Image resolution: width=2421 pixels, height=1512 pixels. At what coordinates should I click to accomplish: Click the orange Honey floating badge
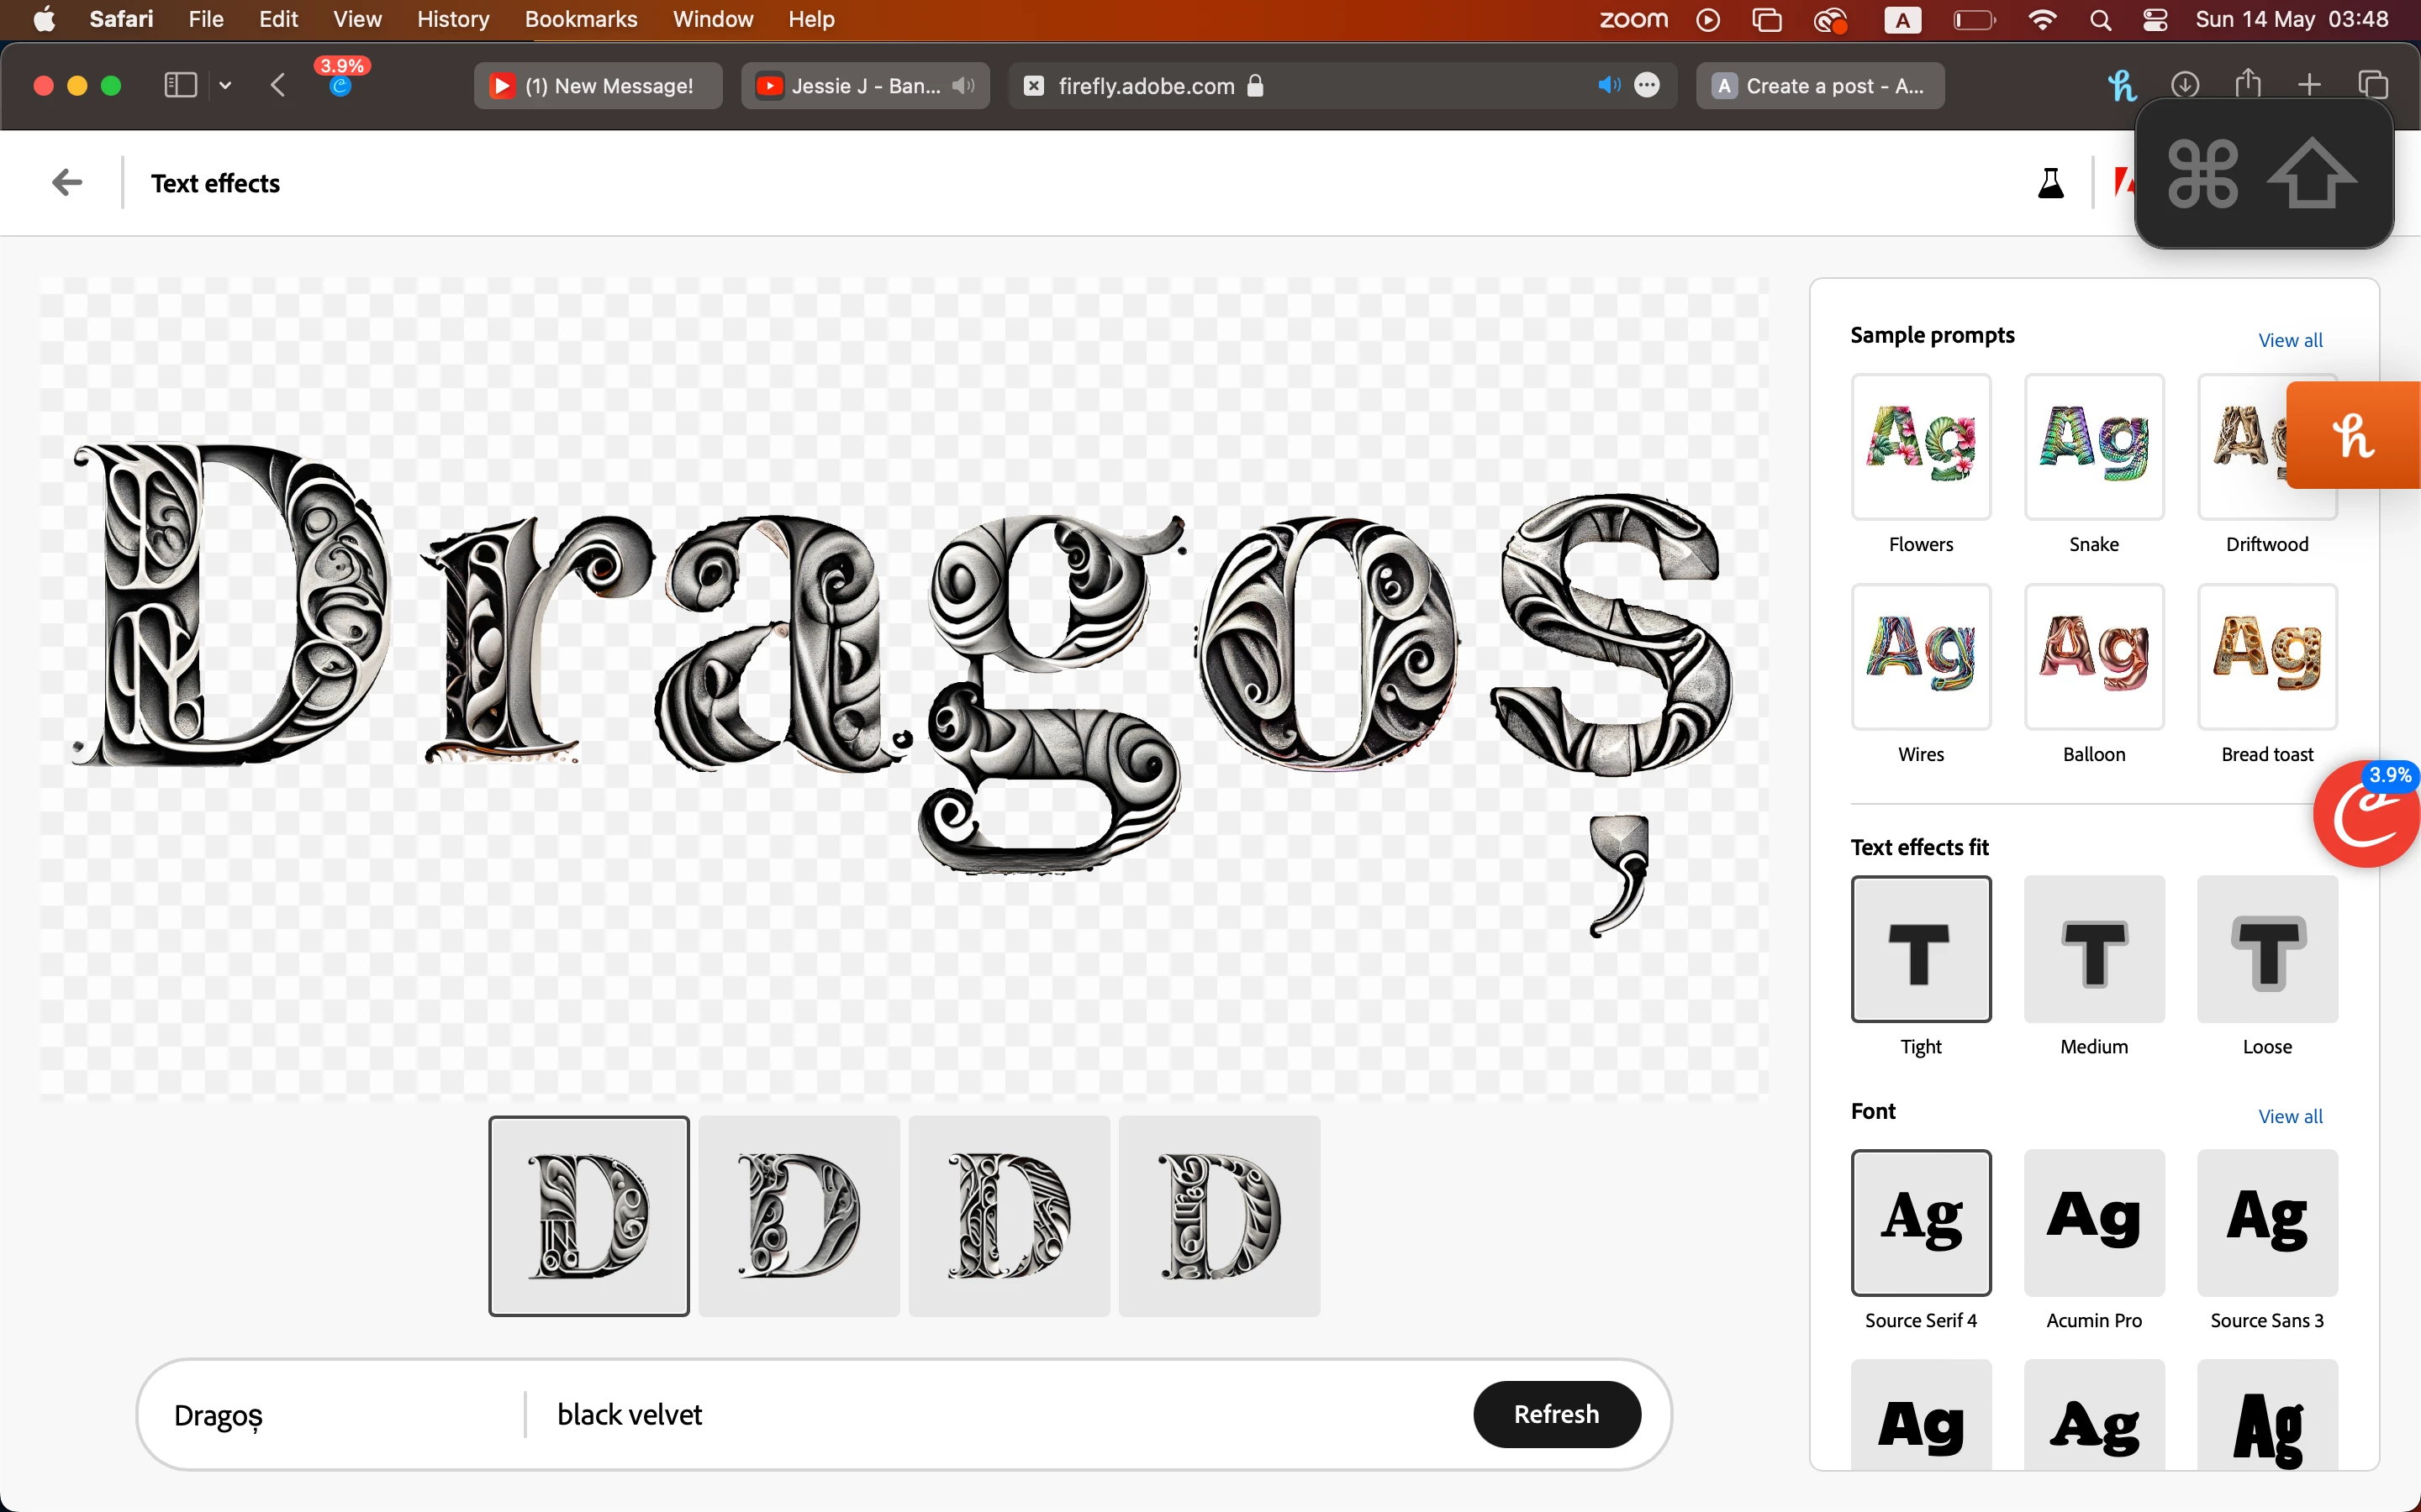[2353, 436]
